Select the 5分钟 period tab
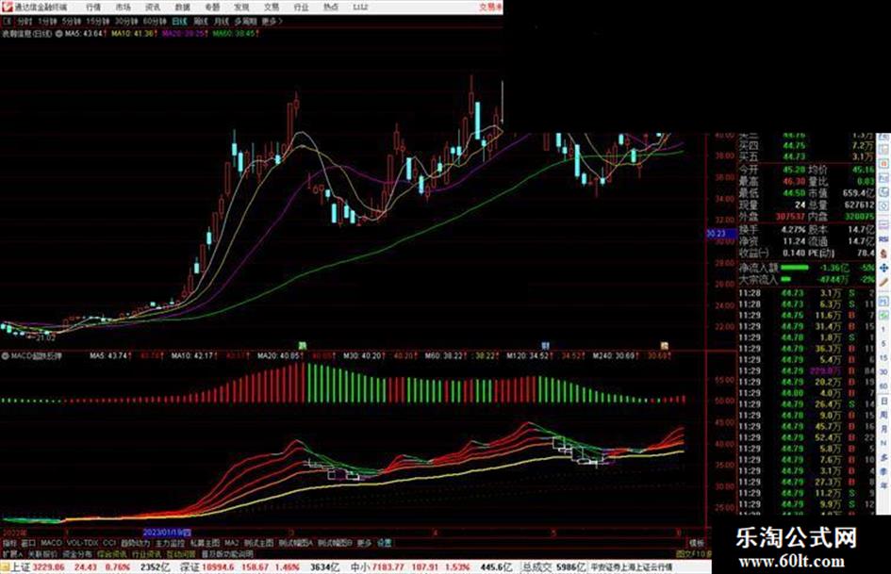891x574 pixels. click(x=71, y=21)
